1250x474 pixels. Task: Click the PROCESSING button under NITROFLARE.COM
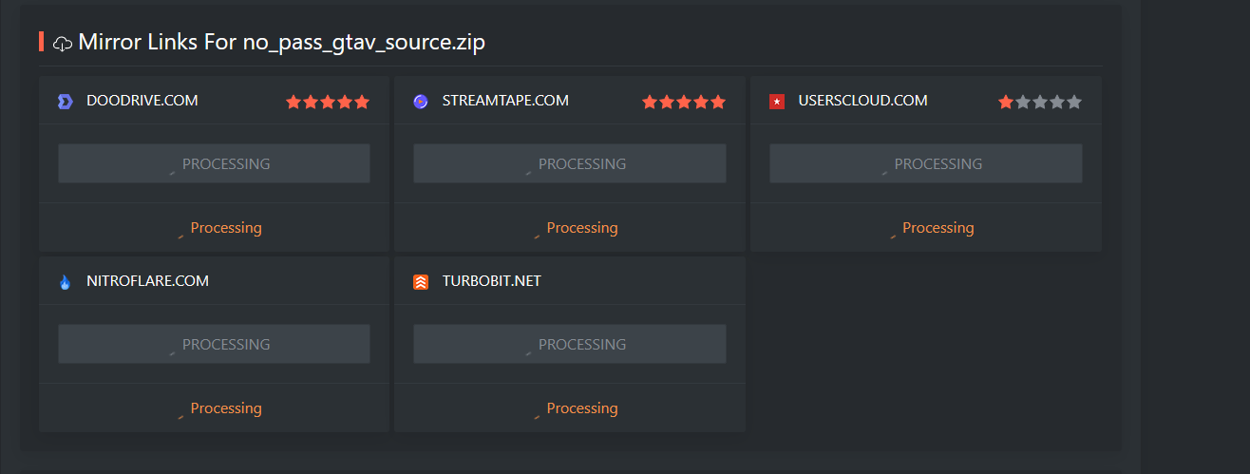click(x=214, y=344)
